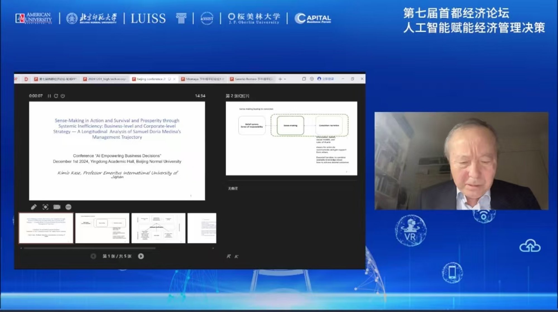The width and height of the screenshot is (558, 312).
Task: Close the beijing conference tab
Action: point(174,79)
